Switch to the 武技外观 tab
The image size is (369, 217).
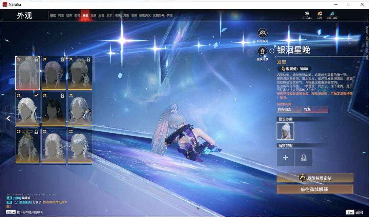click(159, 15)
